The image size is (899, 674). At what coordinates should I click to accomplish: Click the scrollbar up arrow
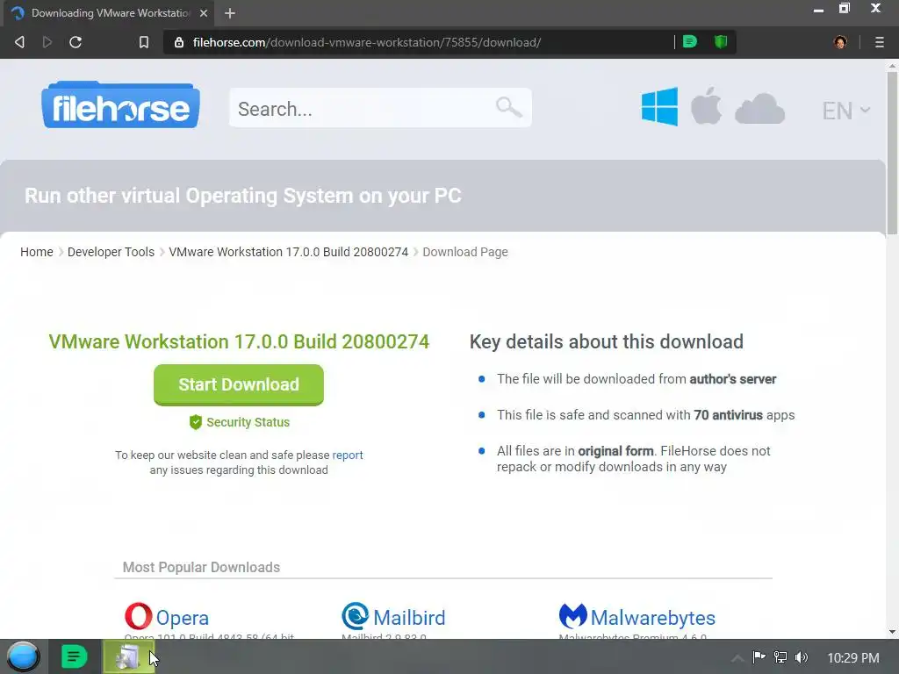[x=892, y=66]
